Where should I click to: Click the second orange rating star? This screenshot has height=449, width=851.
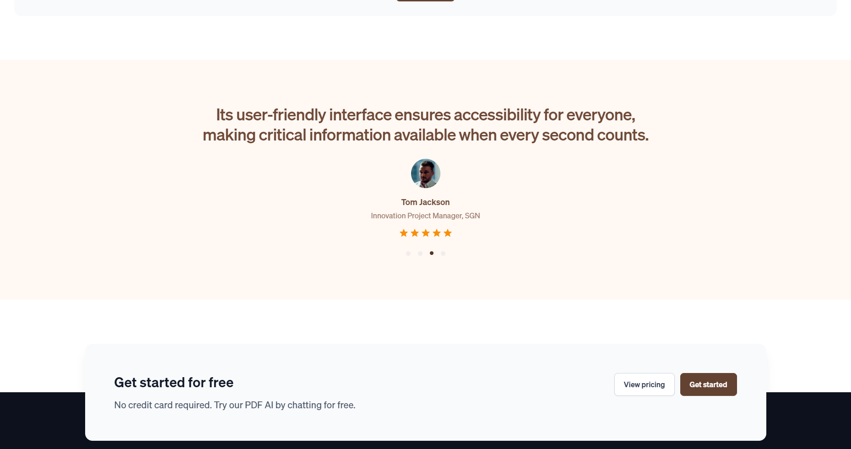point(415,233)
